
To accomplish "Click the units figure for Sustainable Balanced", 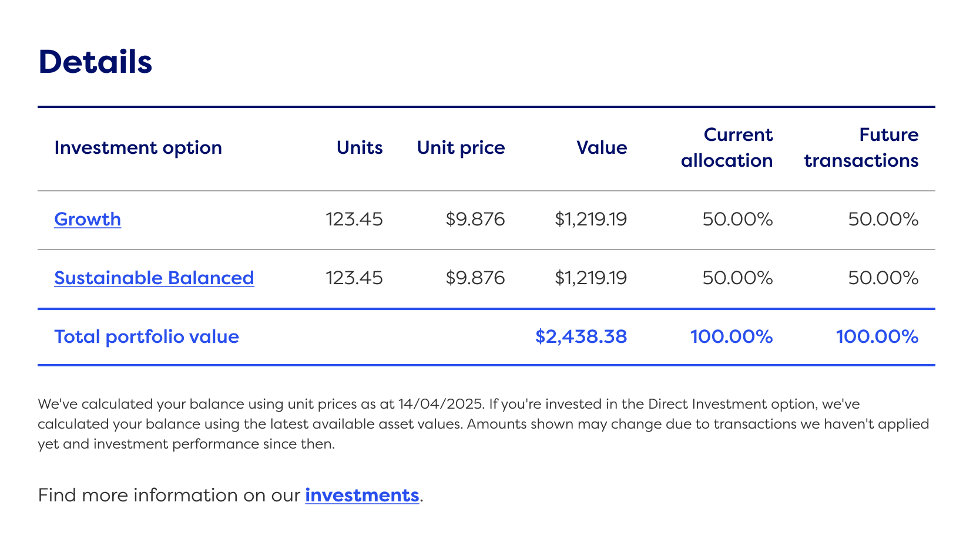I will (x=354, y=278).
